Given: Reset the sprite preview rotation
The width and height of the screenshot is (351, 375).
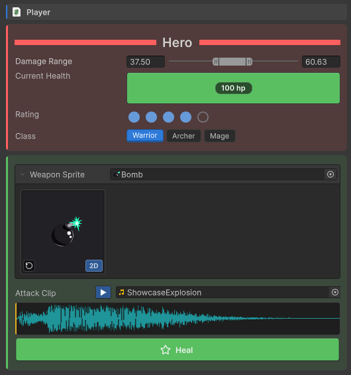Looking at the screenshot, I should tap(29, 266).
